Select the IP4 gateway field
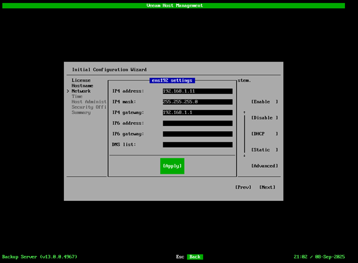Image resolution: width=358 pixels, height=263 pixels. click(197, 112)
